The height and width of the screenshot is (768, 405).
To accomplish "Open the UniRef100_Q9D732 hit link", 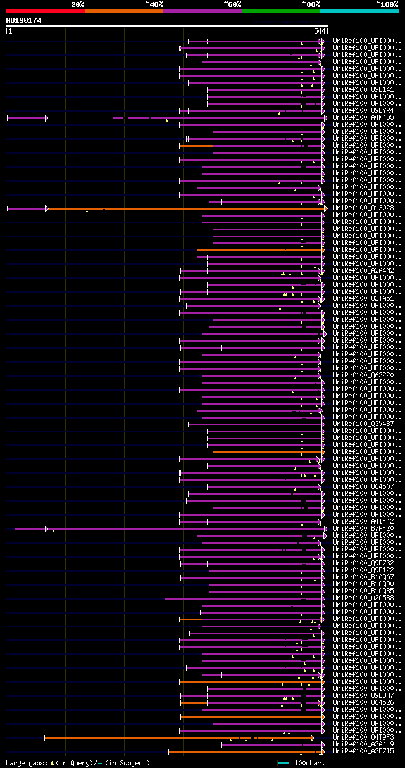I will coord(363,563).
